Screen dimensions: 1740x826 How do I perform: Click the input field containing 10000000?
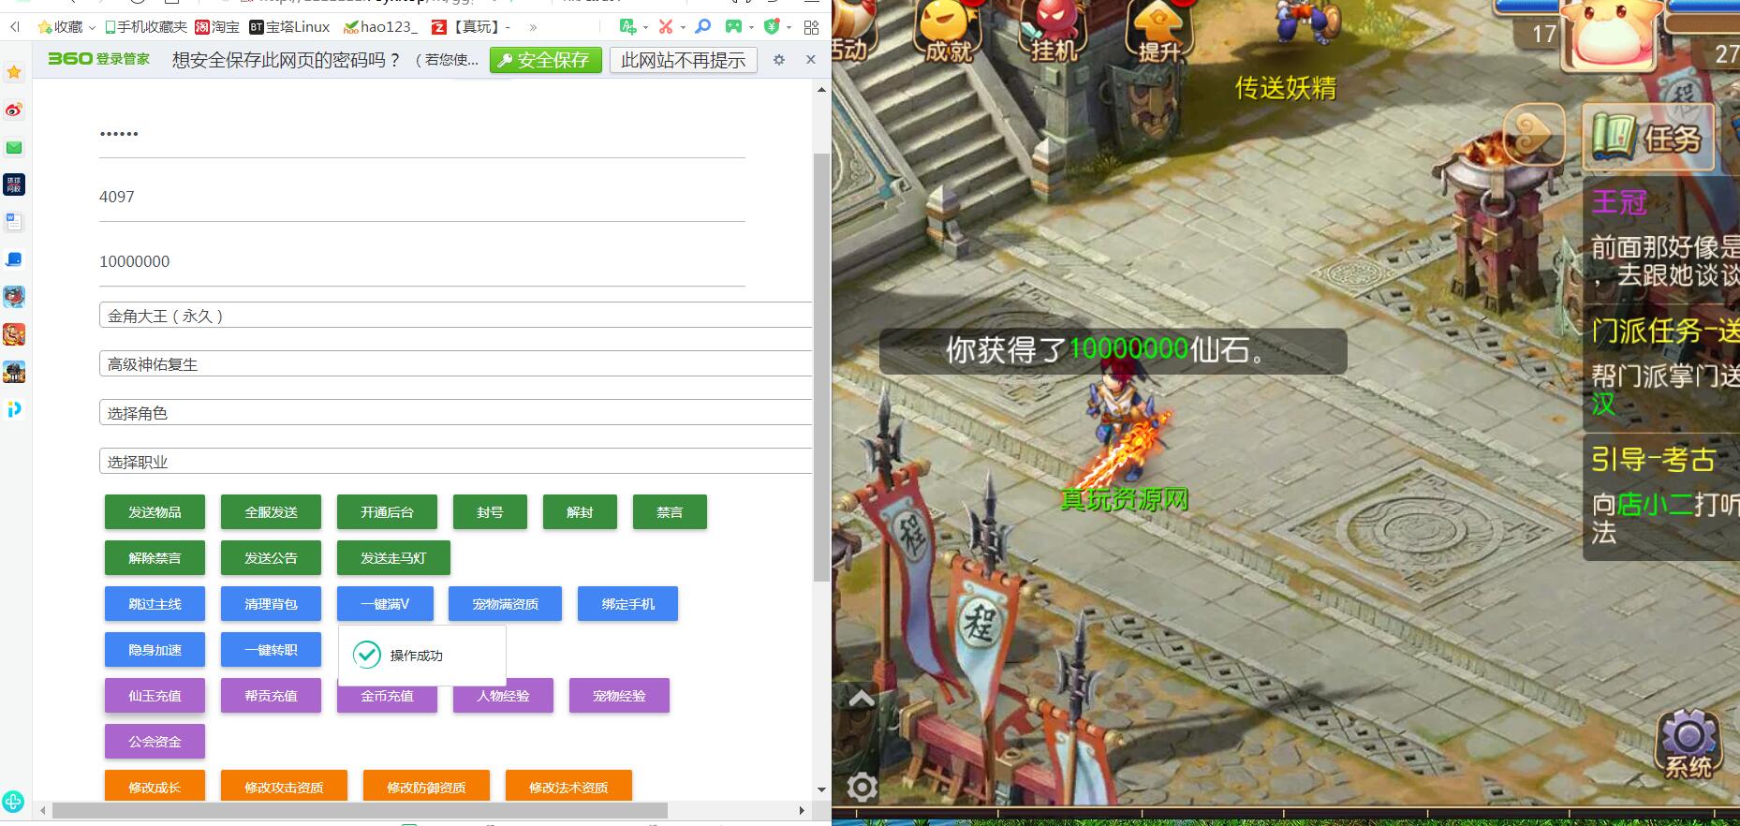tap(421, 261)
